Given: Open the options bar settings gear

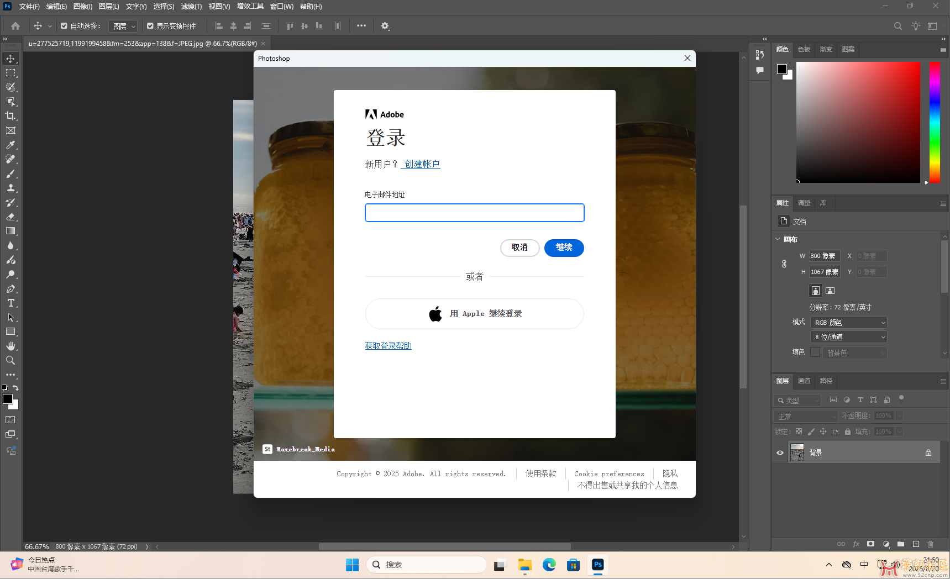Looking at the screenshot, I should (x=385, y=26).
